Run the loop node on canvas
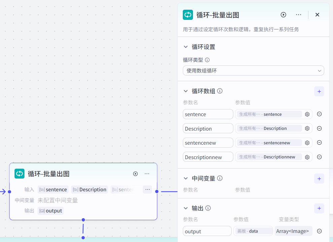The height and width of the screenshot is (242, 333). coord(135,174)
